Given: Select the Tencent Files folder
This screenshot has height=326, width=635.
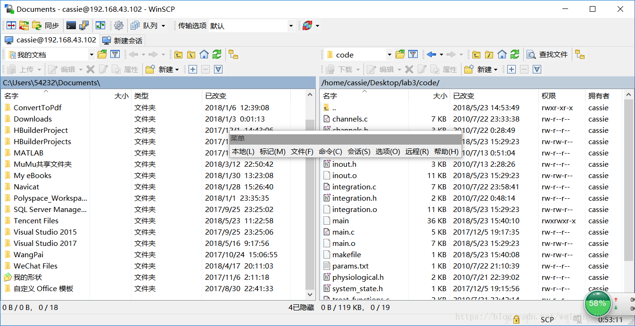Looking at the screenshot, I should [x=36, y=220].
